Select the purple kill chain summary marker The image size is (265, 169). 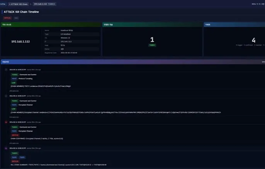tap(6, 148)
